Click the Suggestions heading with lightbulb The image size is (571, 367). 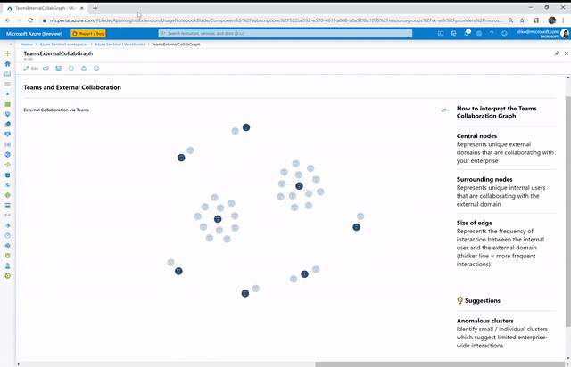[x=478, y=300]
